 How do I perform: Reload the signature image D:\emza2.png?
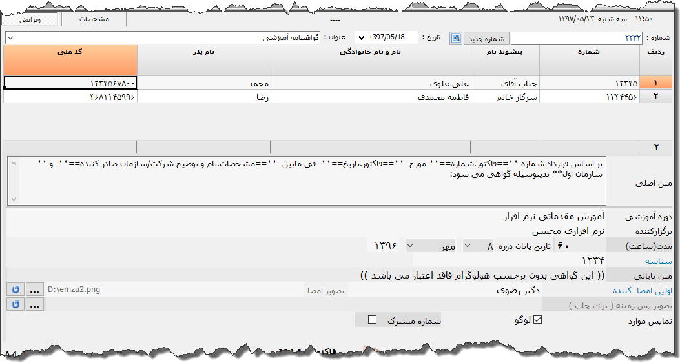(15, 289)
